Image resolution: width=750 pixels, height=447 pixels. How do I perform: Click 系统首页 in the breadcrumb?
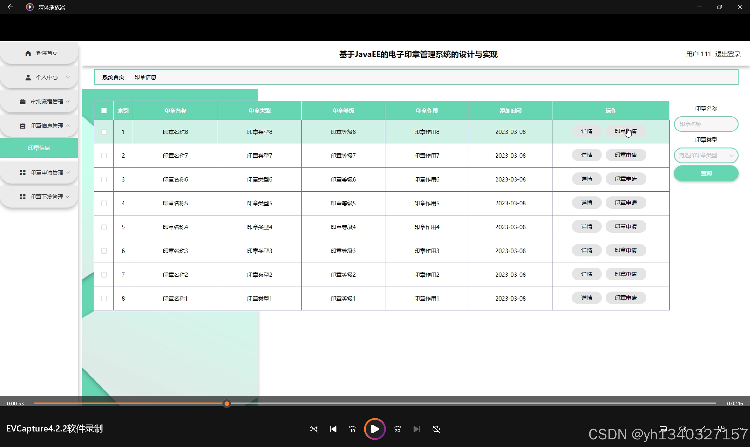(113, 77)
